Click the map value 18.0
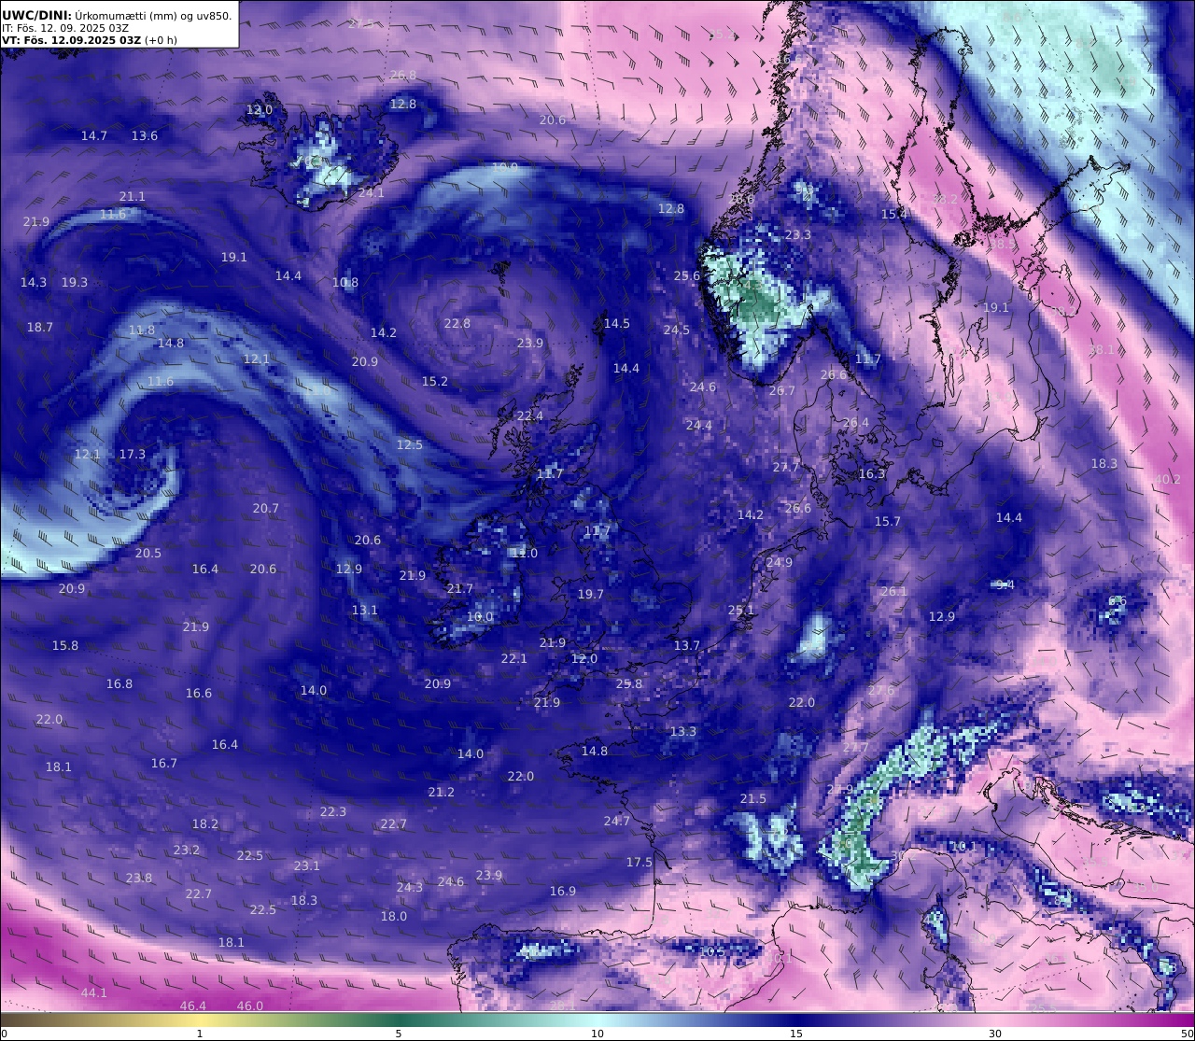The image size is (1195, 1041). tap(394, 916)
